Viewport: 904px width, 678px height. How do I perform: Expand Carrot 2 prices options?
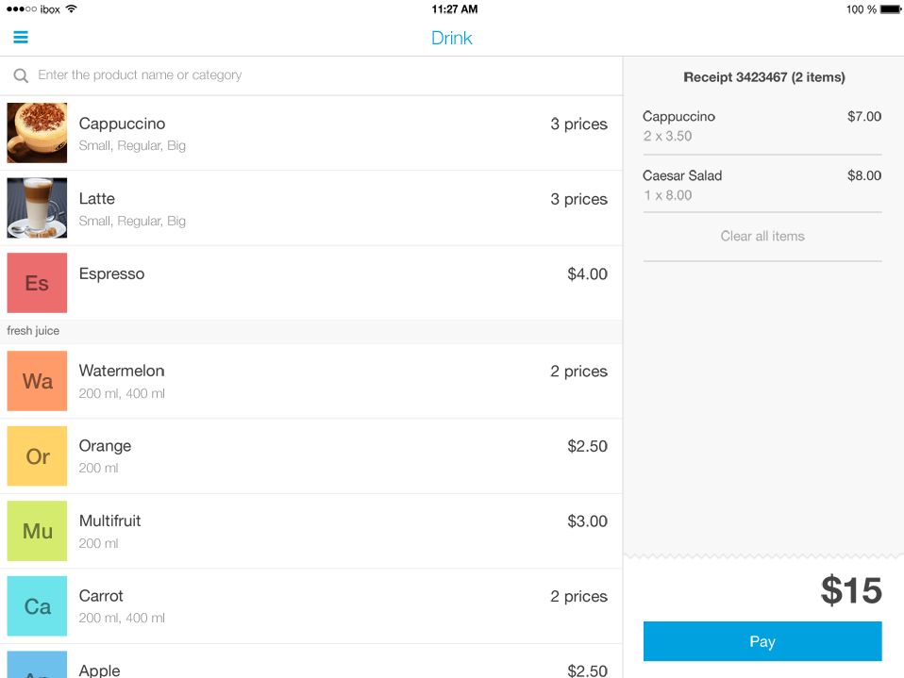pyautogui.click(x=578, y=596)
